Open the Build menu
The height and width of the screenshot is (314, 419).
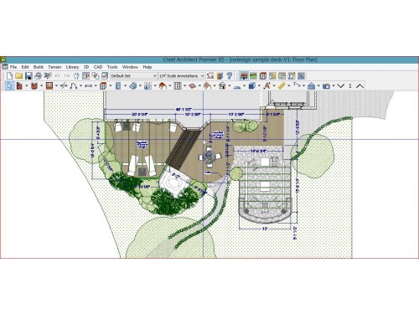[x=39, y=67]
